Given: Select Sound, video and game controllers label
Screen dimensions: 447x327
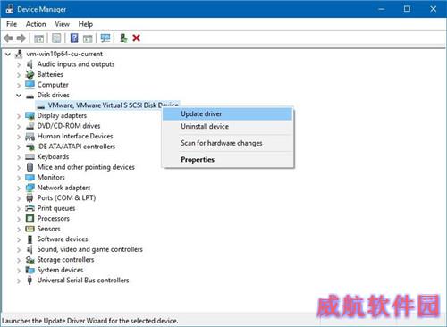Looking at the screenshot, I should point(89,249).
